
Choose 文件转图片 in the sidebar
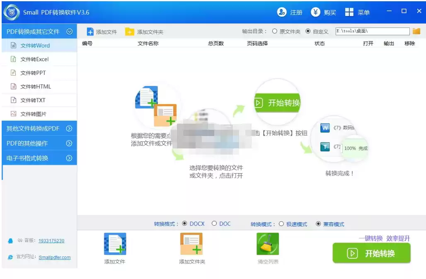click(x=34, y=114)
